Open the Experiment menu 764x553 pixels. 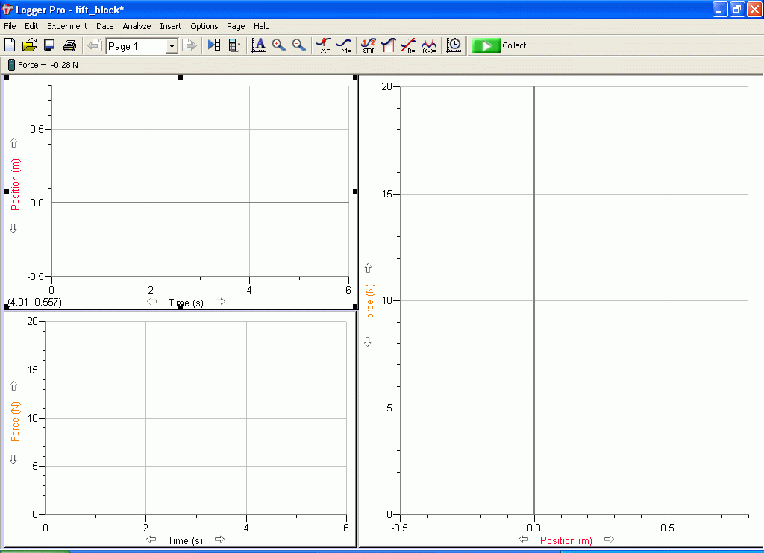(x=67, y=26)
